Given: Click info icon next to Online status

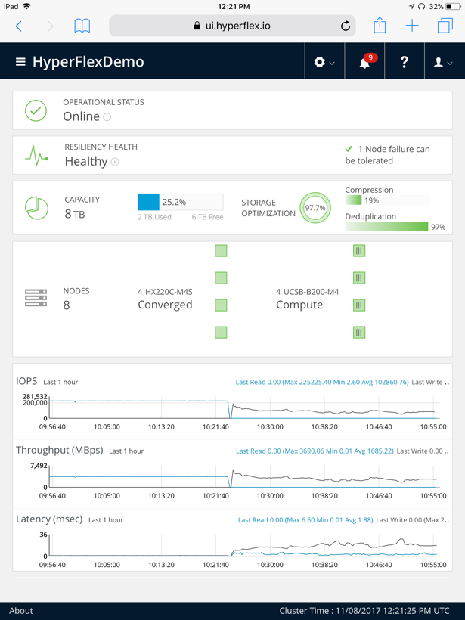Looking at the screenshot, I should [x=107, y=117].
